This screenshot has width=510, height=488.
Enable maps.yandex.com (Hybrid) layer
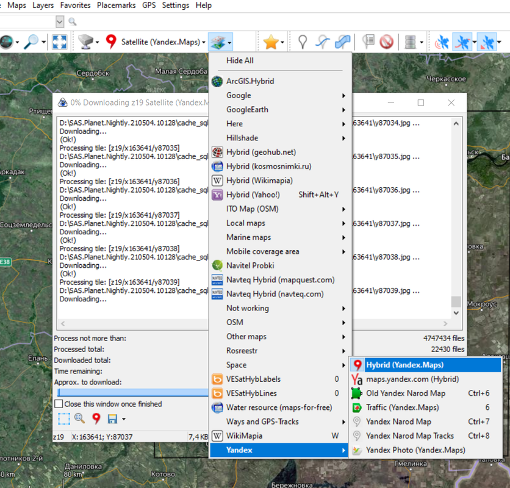click(425, 379)
